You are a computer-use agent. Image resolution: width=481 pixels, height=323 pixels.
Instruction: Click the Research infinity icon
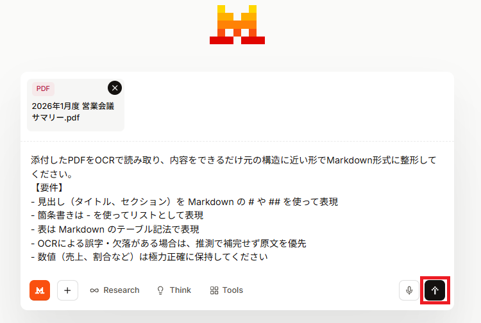pos(94,290)
